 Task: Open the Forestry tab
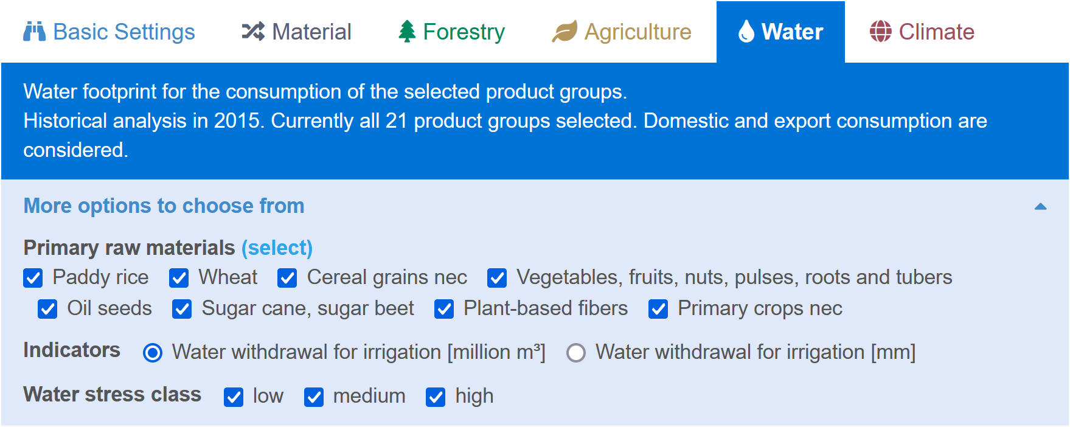(x=451, y=32)
